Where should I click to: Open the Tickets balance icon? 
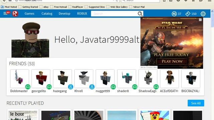pyautogui.click(x=188, y=14)
